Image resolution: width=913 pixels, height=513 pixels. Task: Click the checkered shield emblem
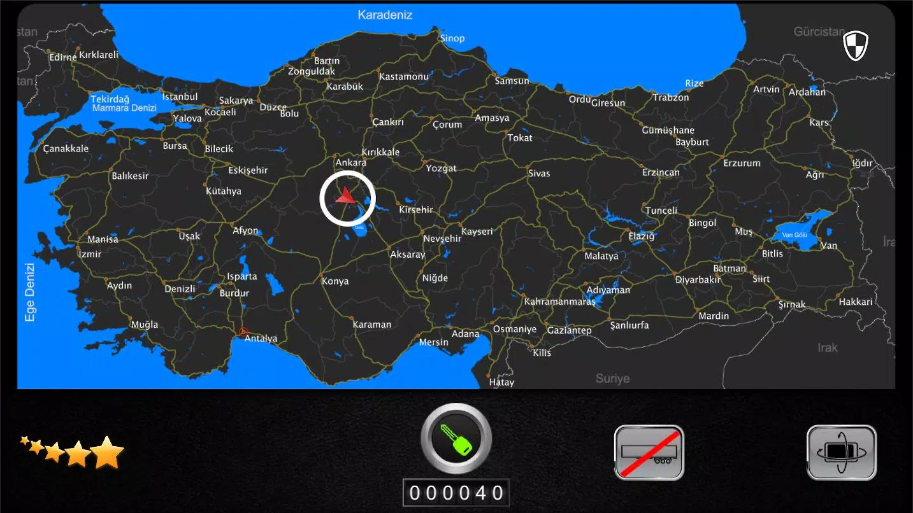tap(856, 45)
